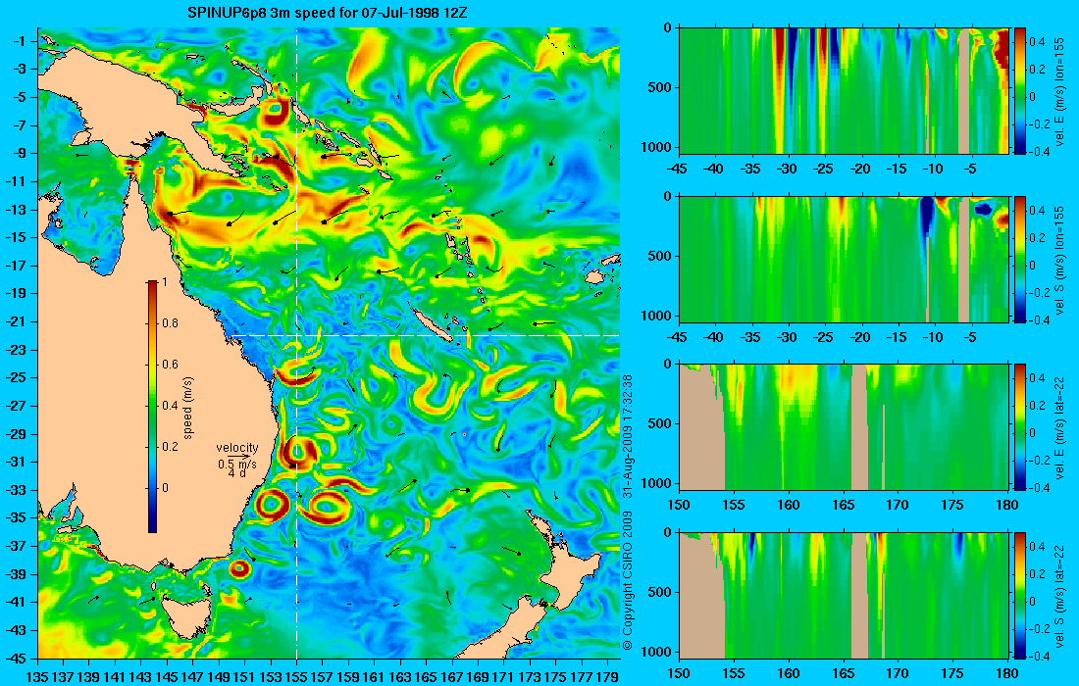Click the '0.5 m/s' velocity legend text
The width and height of the screenshot is (1079, 686).
point(236,464)
